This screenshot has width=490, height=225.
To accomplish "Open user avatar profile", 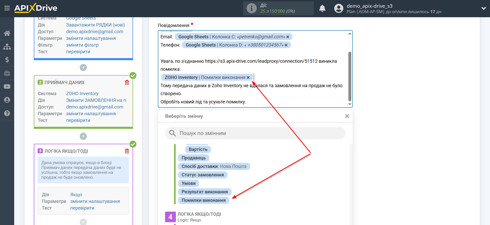I will (x=339, y=8).
